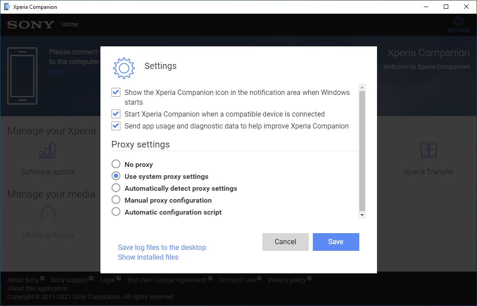Choose Automatically detect proxy settings
Screen dimensions: 477x306
click(116, 188)
